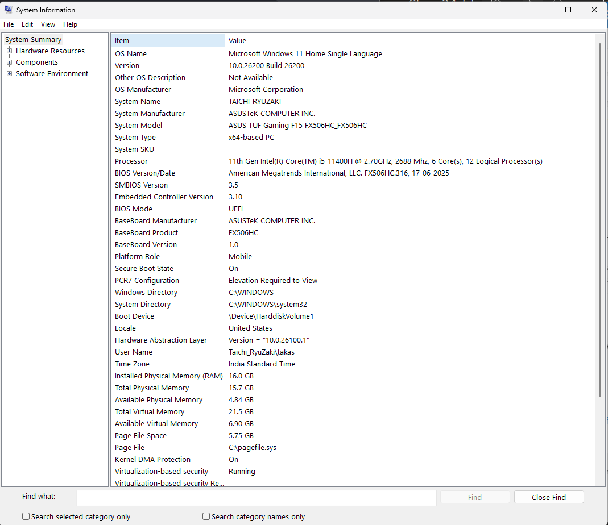
Task: Select the Hardware Resources tree item
Action: pyautogui.click(x=50, y=51)
